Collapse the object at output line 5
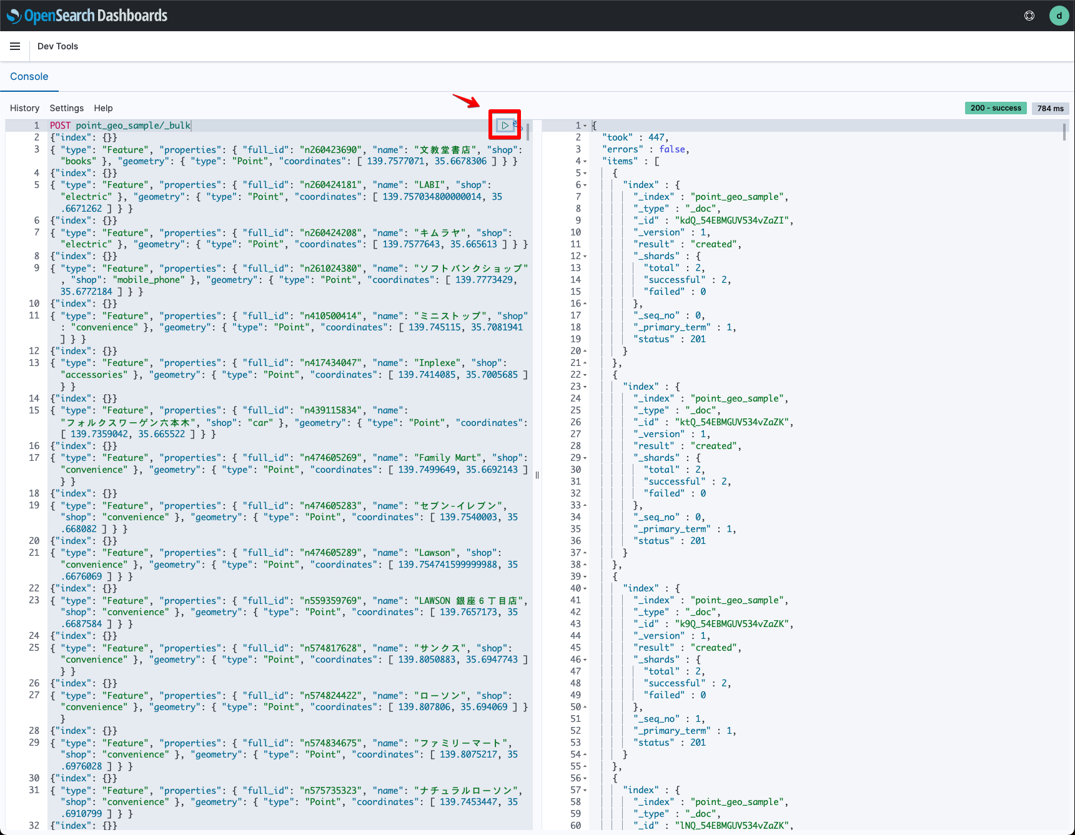Screen dimensions: 1075x835 click(x=585, y=173)
